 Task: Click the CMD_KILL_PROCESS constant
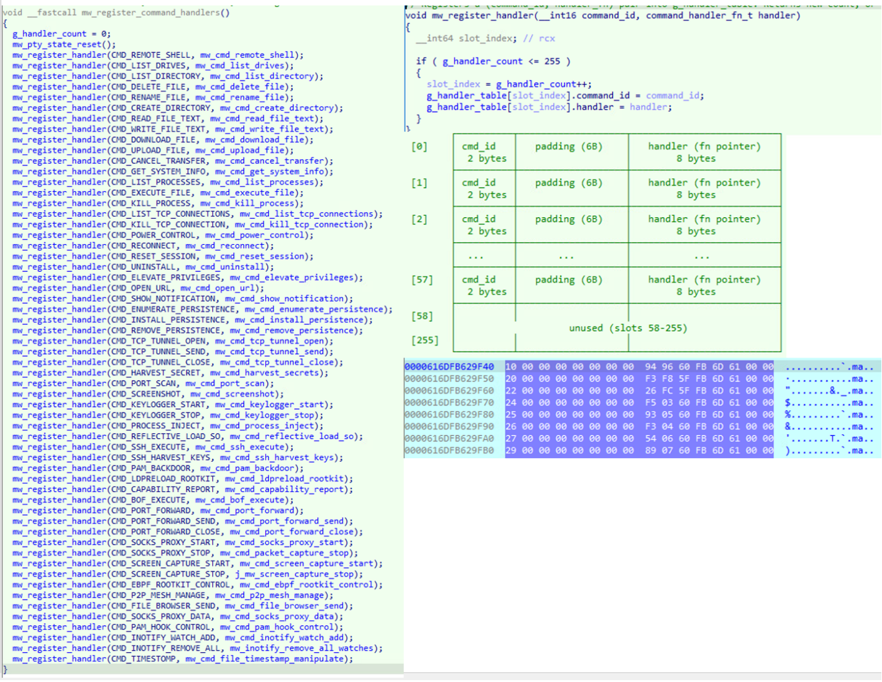coord(150,203)
